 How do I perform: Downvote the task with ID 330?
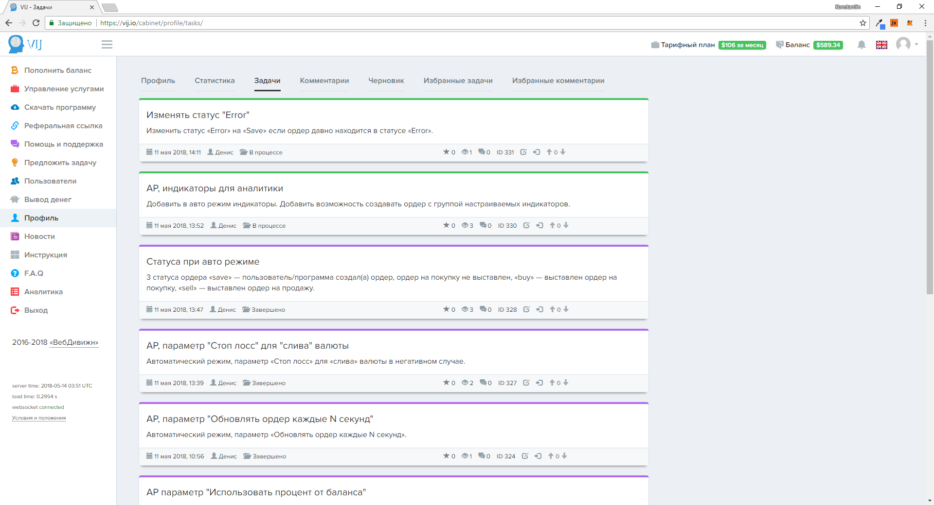point(566,225)
